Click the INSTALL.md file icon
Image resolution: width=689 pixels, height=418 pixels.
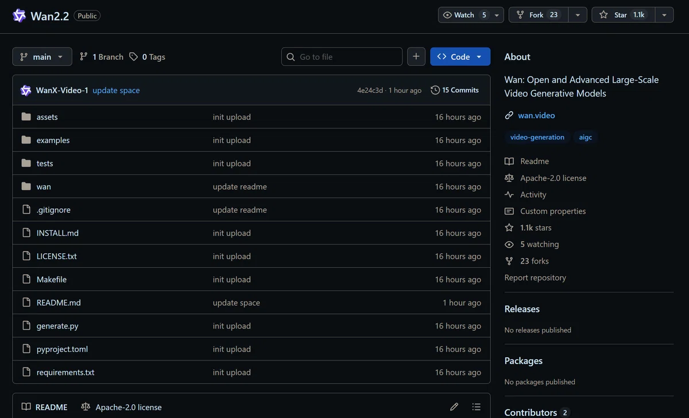26,233
